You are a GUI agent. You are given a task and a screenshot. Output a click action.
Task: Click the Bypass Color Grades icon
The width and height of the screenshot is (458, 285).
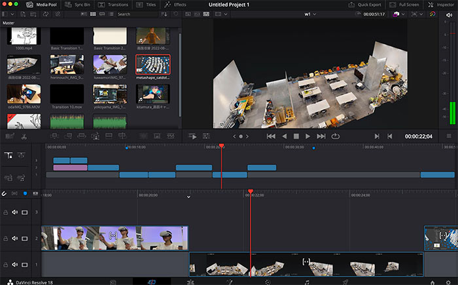(x=432, y=14)
